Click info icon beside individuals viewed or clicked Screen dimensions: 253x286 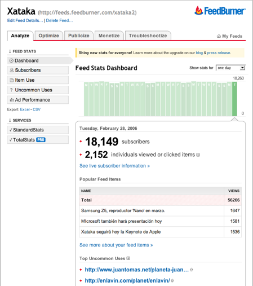click(198, 155)
